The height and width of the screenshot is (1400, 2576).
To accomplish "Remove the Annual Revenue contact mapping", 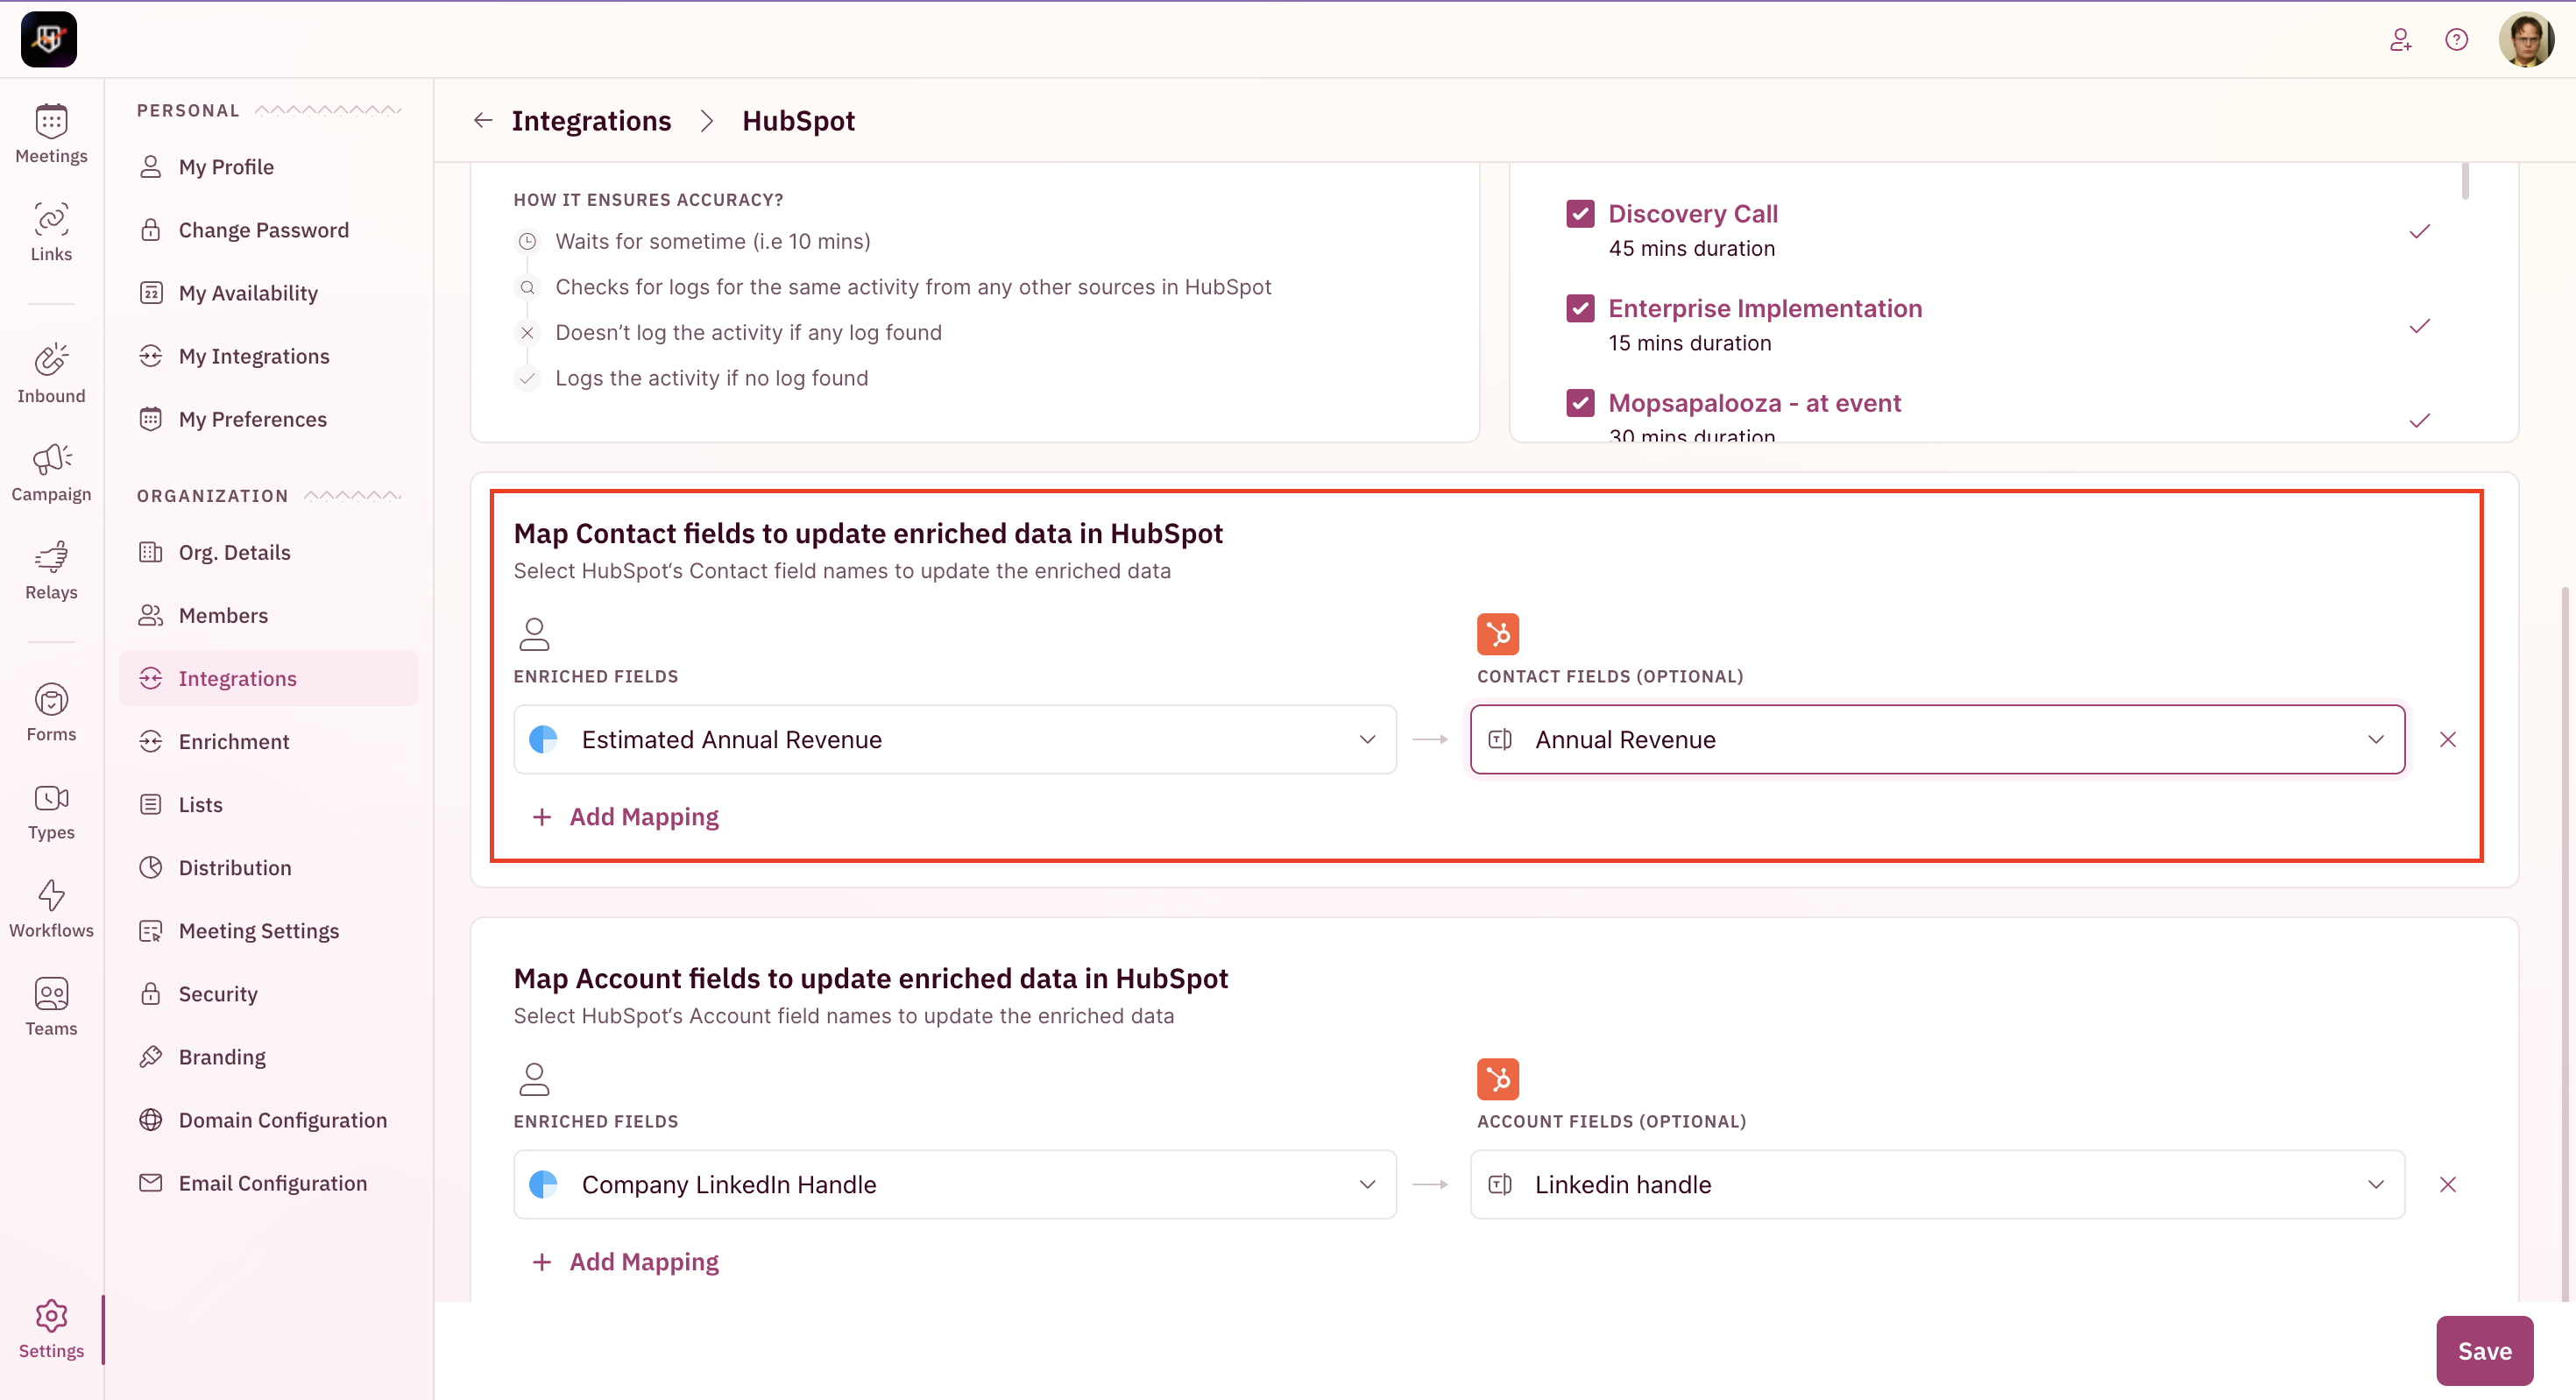I will (x=2447, y=739).
